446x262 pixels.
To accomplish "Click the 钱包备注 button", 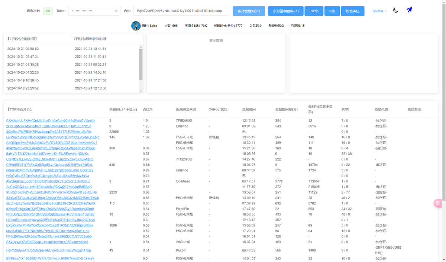I will (x=353, y=11).
